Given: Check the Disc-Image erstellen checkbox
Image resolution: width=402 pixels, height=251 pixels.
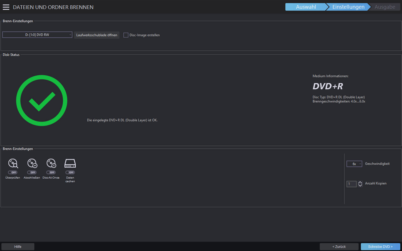Looking at the screenshot, I should click(126, 35).
